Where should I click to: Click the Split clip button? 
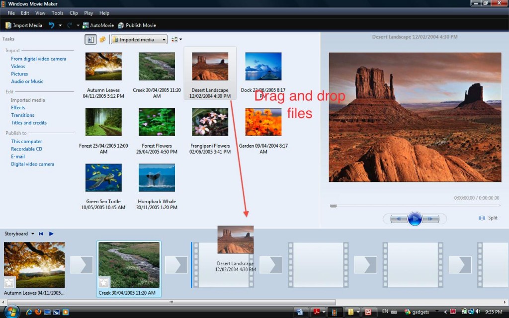[x=488, y=218]
